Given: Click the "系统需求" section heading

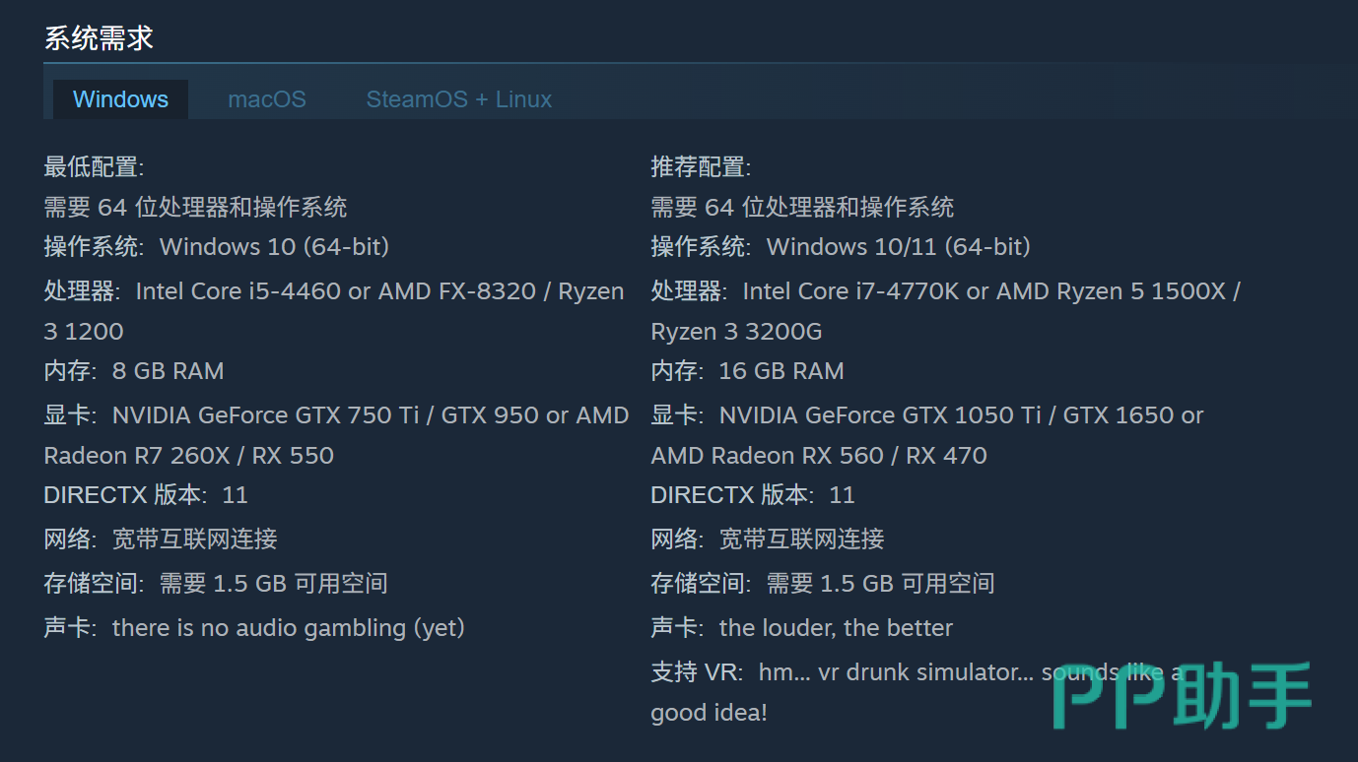Looking at the screenshot, I should pyautogui.click(x=99, y=38).
